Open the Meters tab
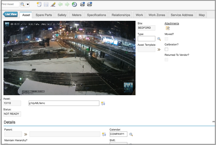The height and width of the screenshot is (145, 216). click(77, 15)
